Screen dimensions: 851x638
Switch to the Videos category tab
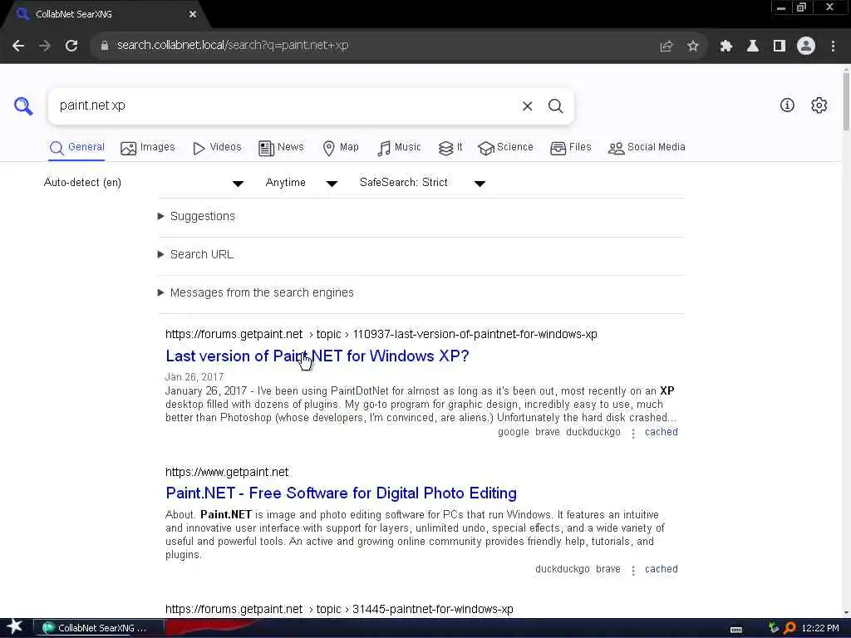click(217, 148)
